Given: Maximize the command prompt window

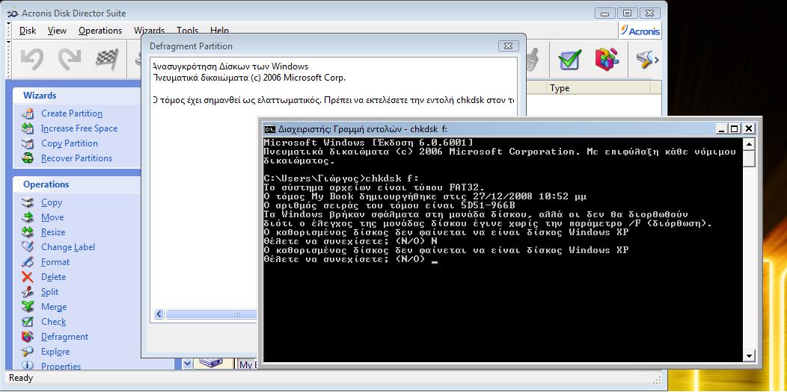Looking at the screenshot, I should (735, 128).
